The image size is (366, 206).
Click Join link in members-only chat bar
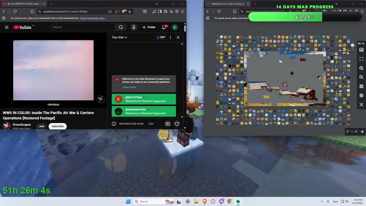click(151, 124)
